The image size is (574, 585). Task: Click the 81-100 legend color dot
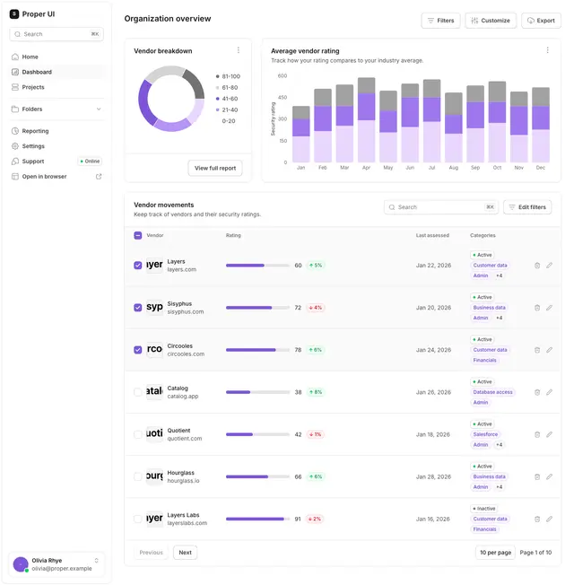click(217, 76)
